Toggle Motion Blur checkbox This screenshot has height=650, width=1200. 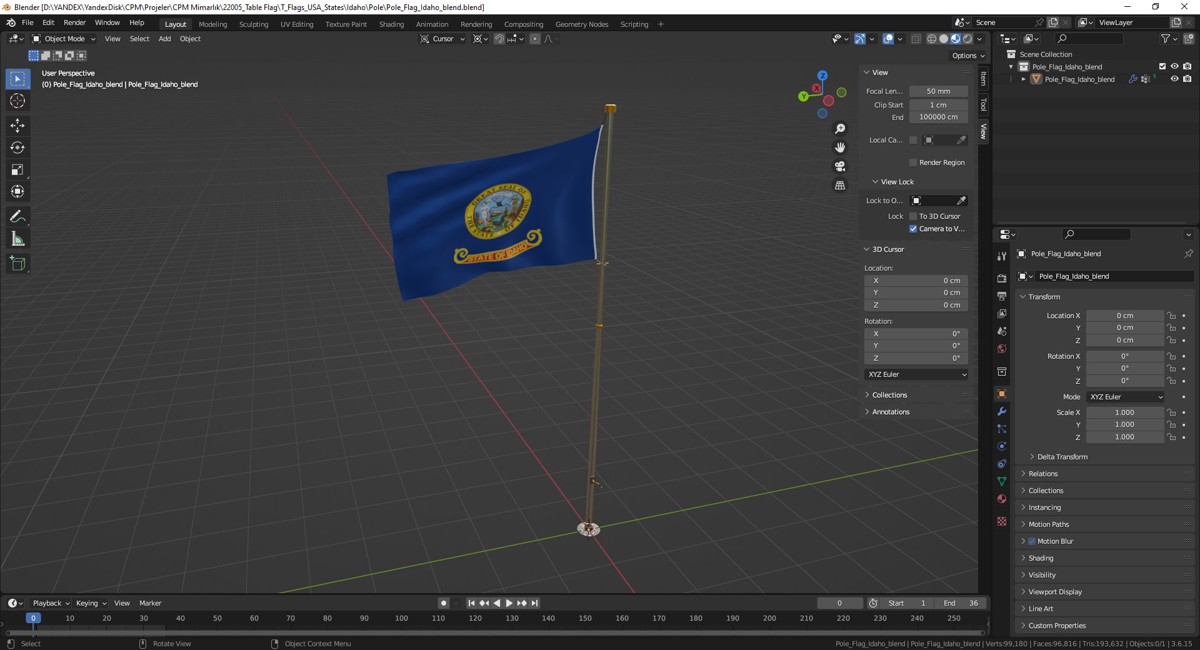(x=1032, y=541)
